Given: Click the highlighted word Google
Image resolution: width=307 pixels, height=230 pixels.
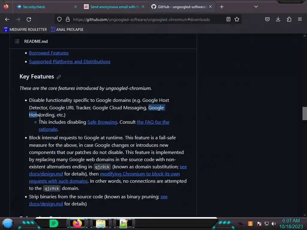Looking at the screenshot, I should tap(156, 108).
